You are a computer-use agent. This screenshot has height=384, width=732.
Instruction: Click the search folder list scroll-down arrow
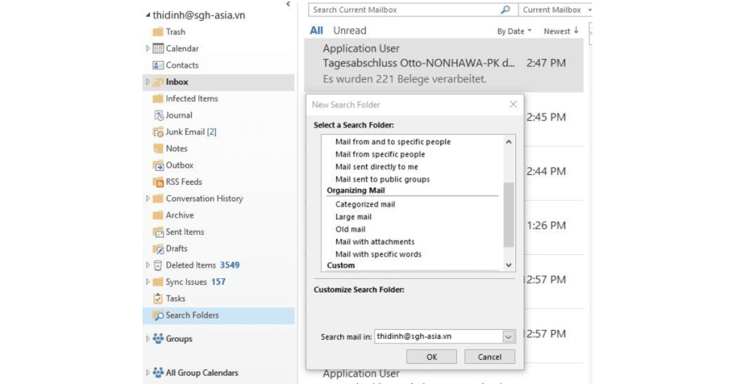coord(509,266)
